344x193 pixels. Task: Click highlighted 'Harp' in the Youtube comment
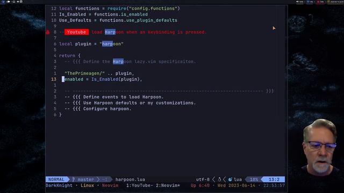(x=110, y=32)
